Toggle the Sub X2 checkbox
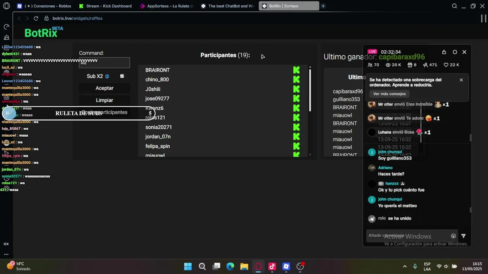488x274 pixels. click(x=122, y=76)
